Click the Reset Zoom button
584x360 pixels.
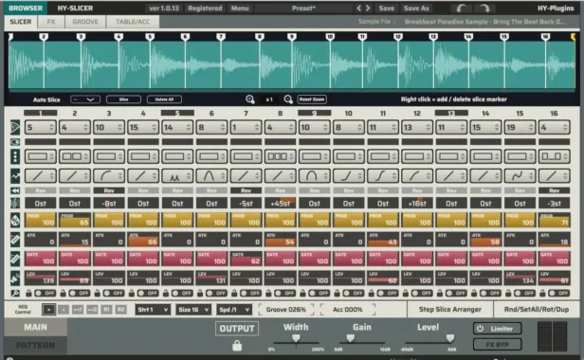[x=312, y=99]
